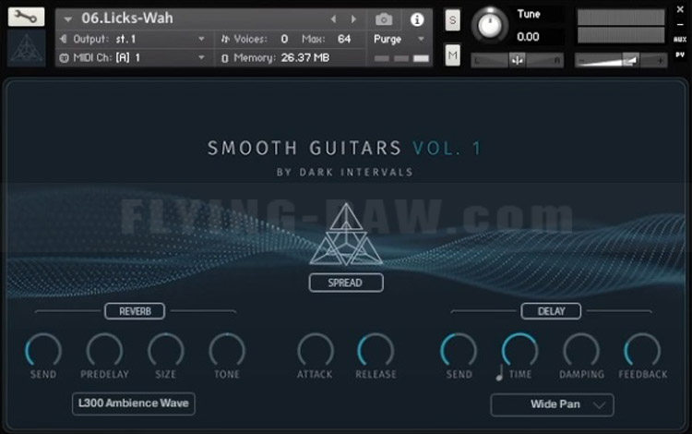Click the delay SEND knob
This screenshot has height=434, width=692.
[459, 351]
